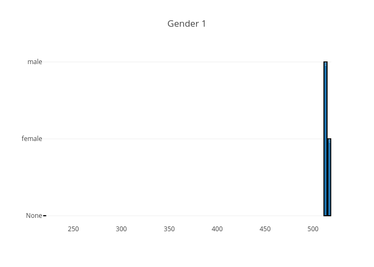Select the female y-axis label
The width and height of the screenshot is (374, 267).
tap(32, 139)
